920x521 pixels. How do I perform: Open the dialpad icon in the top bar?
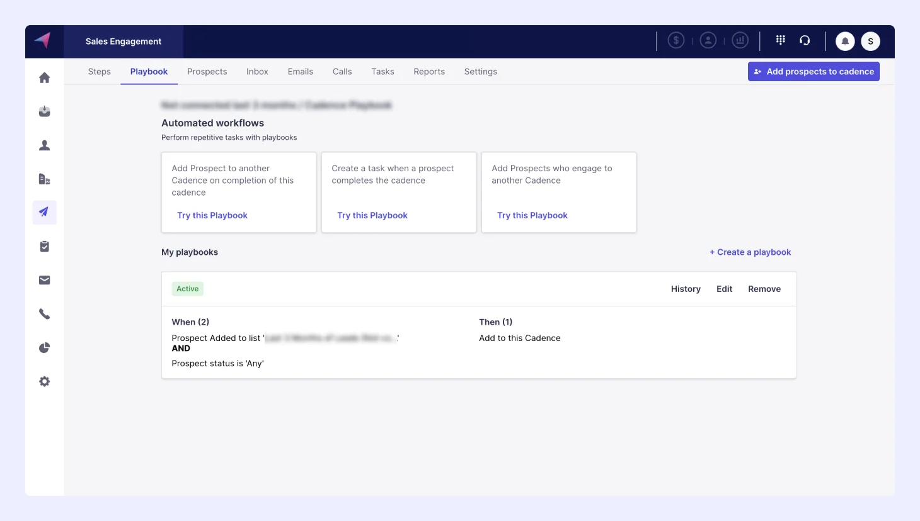coord(780,40)
